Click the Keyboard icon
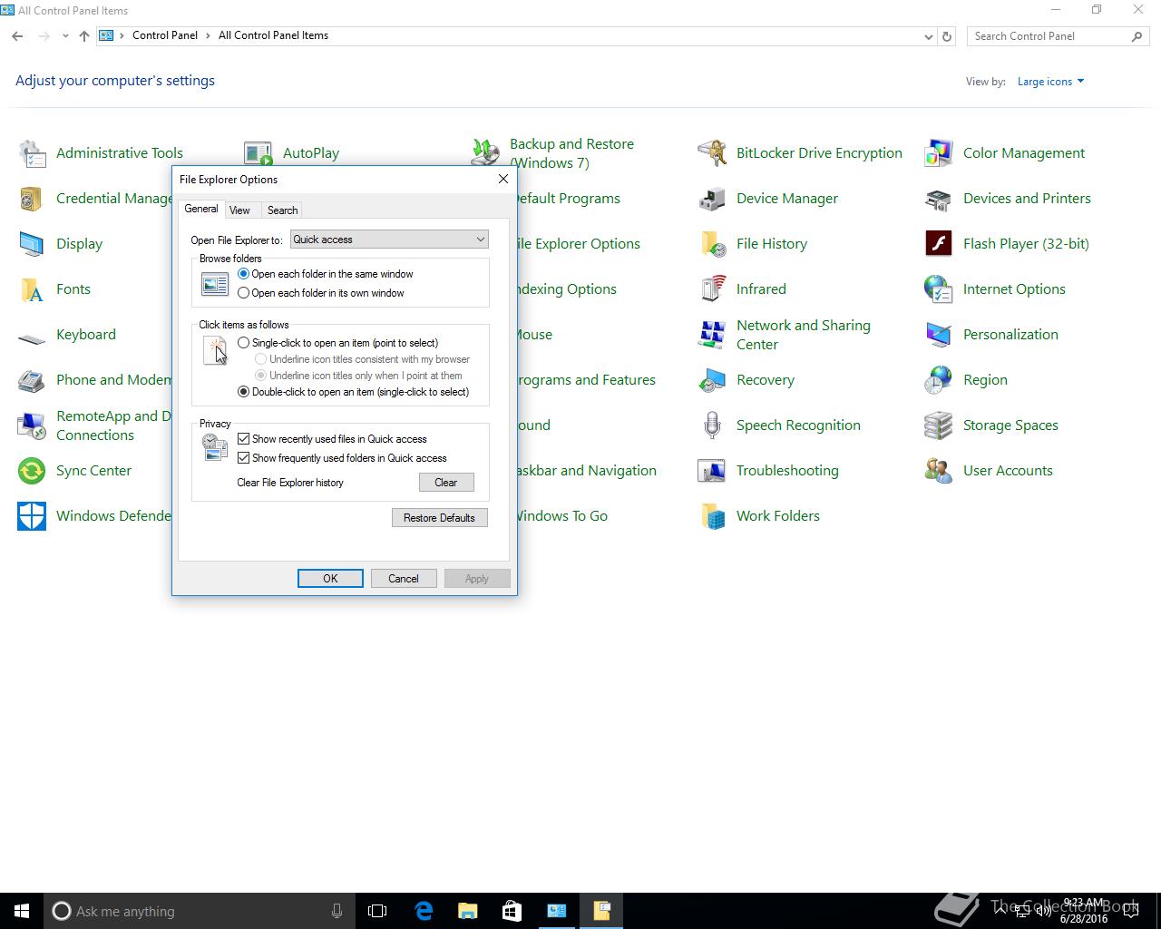 pos(32,337)
